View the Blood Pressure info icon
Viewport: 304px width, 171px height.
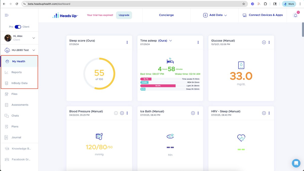(116, 113)
